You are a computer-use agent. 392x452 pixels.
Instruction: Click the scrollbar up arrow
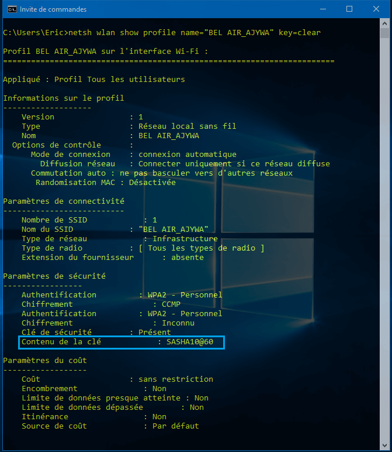[384, 23]
